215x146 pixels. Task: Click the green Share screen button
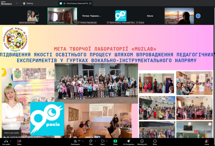click(x=115, y=141)
